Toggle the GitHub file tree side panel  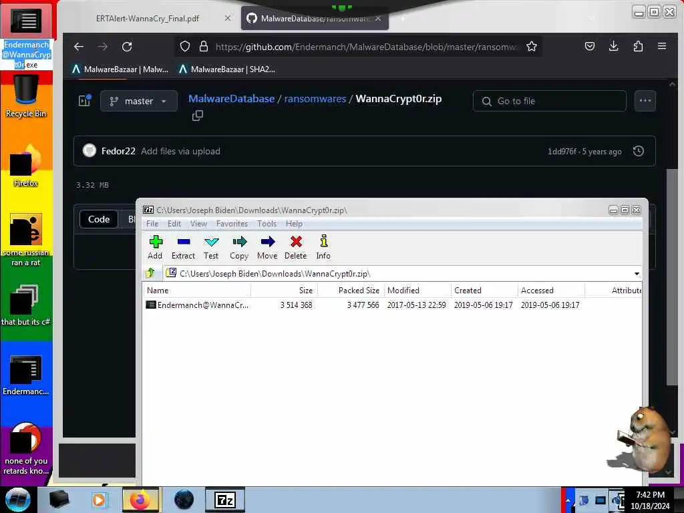click(x=85, y=101)
